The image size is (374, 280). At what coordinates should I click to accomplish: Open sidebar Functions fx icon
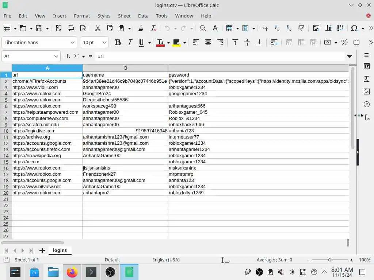click(x=367, y=117)
